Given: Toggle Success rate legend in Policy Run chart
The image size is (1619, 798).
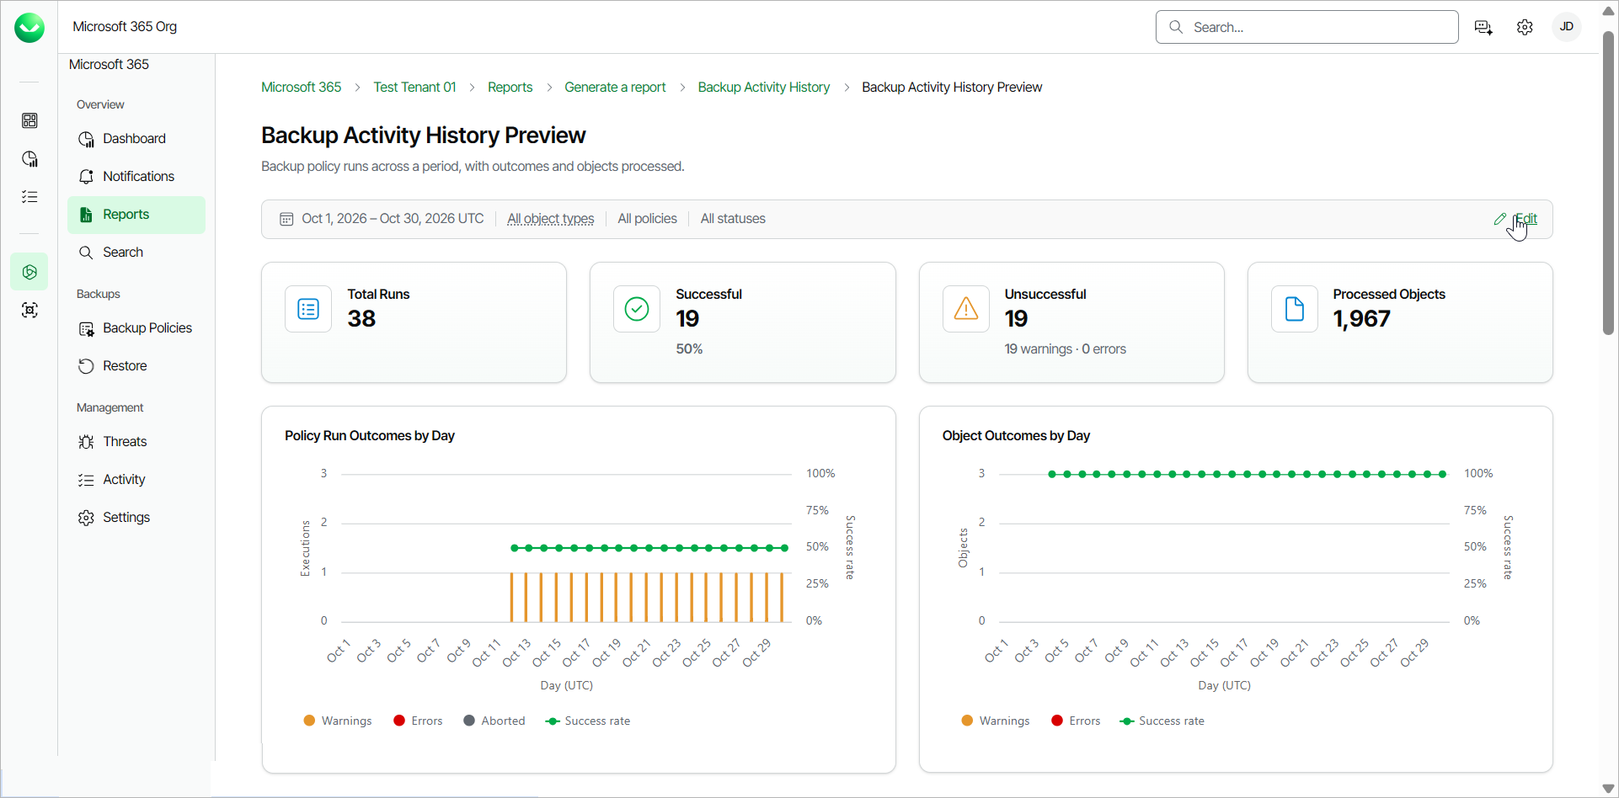Looking at the screenshot, I should (588, 721).
